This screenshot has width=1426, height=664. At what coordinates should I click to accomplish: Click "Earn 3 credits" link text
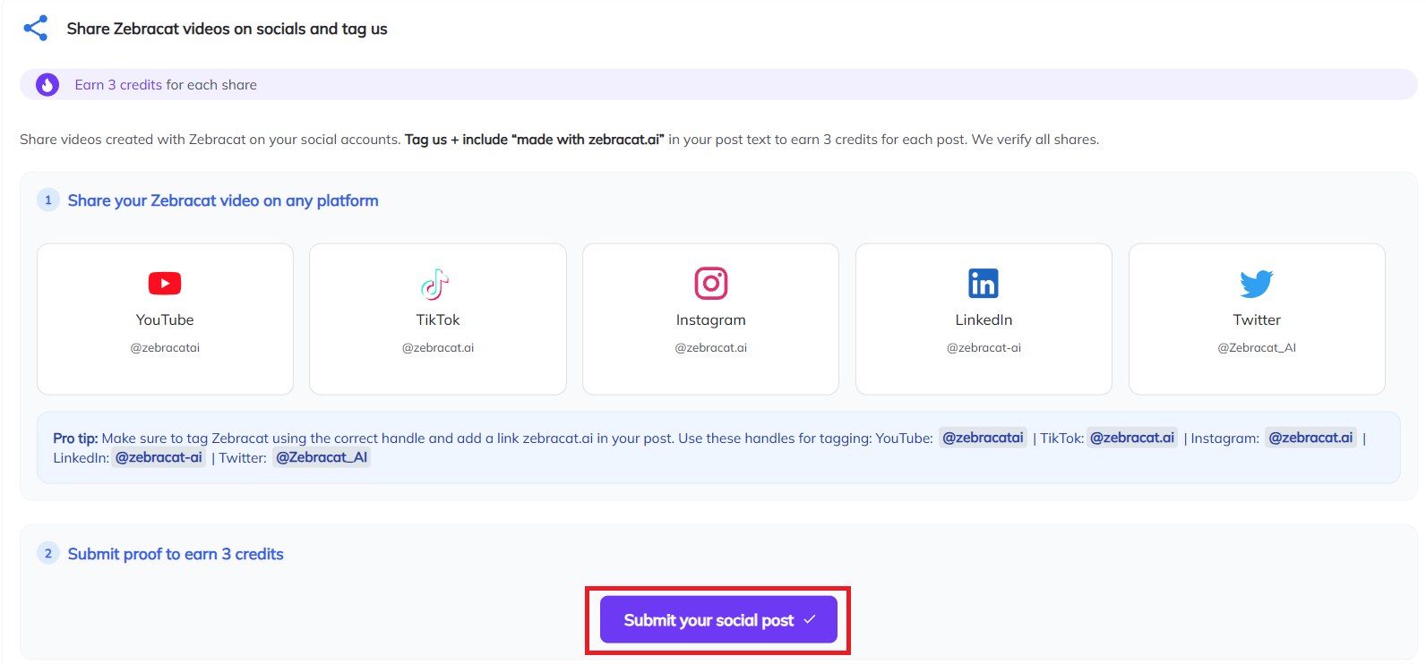coord(118,85)
